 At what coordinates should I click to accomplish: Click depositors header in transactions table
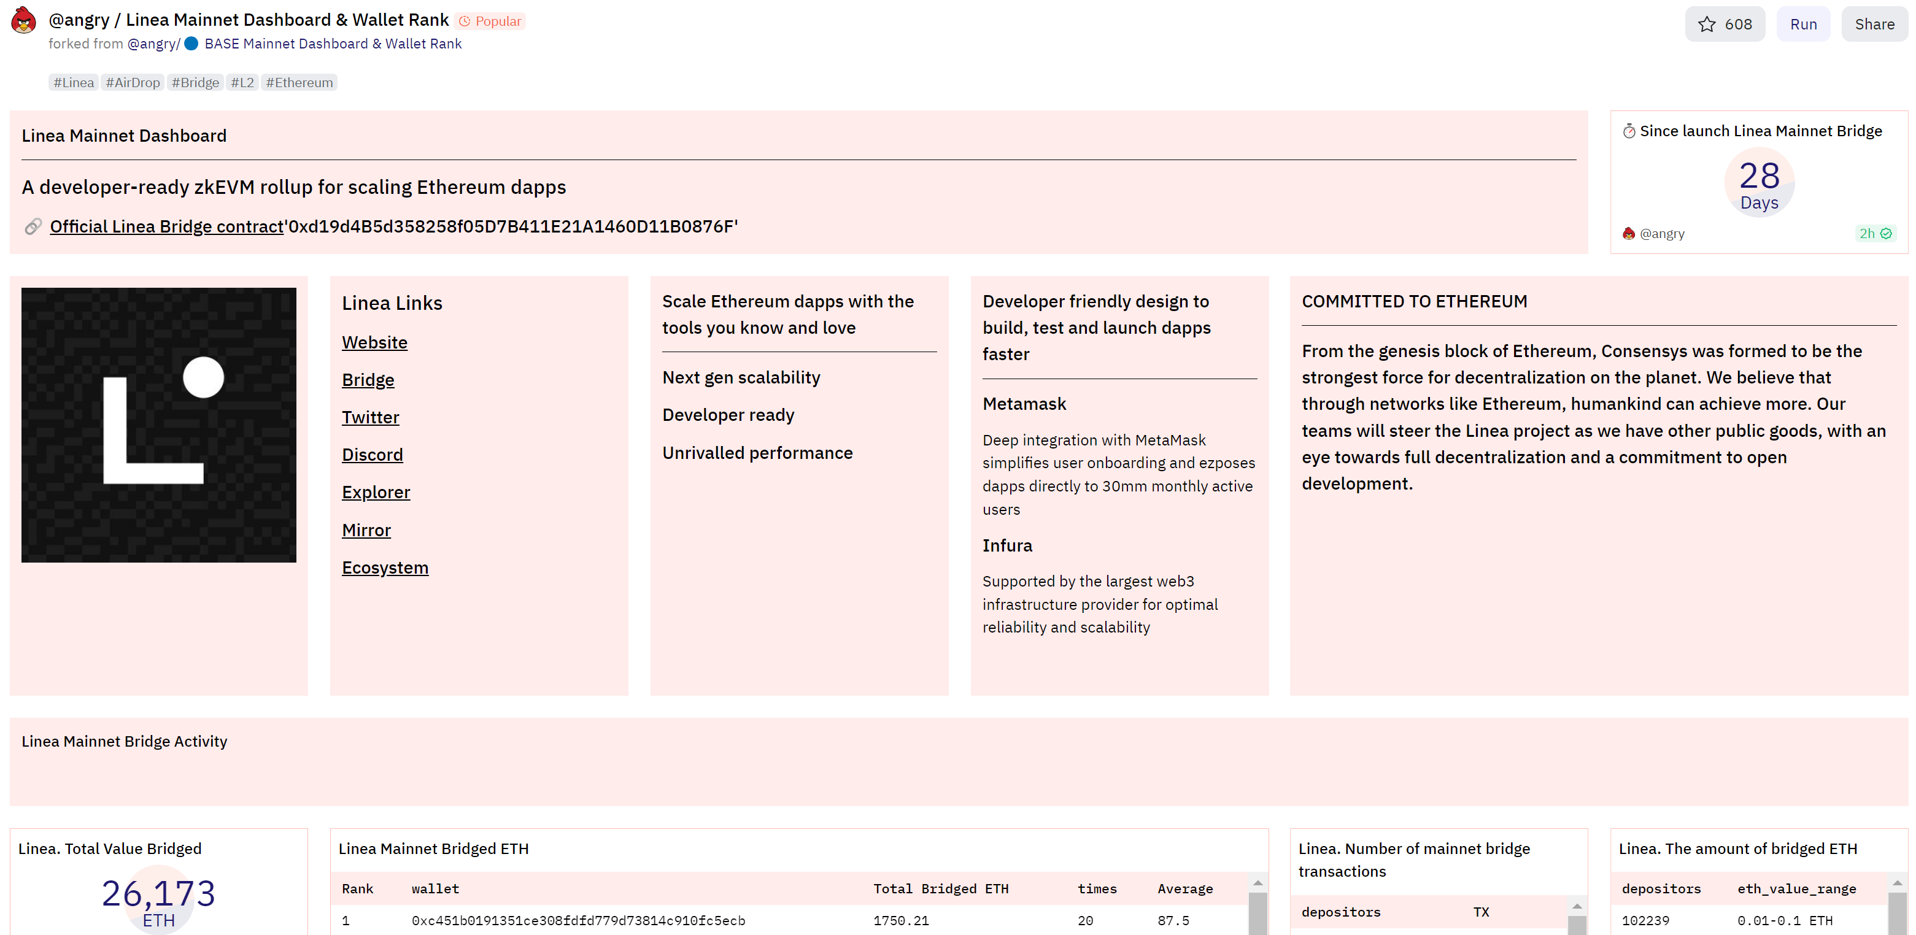pyautogui.click(x=1340, y=912)
